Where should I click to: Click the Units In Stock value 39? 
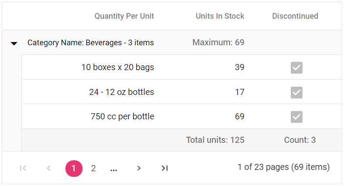(x=239, y=68)
